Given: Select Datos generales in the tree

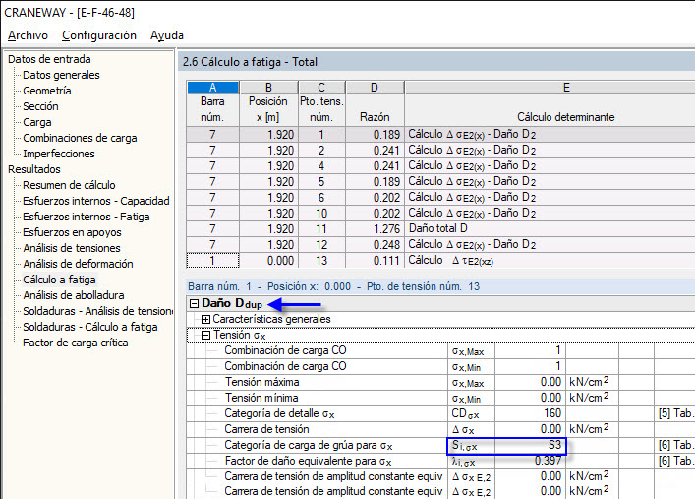Looking at the screenshot, I should click(x=61, y=75).
